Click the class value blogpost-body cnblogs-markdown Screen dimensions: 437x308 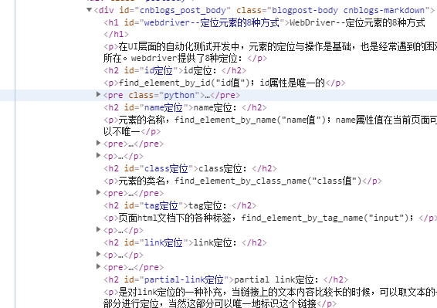click(x=348, y=10)
